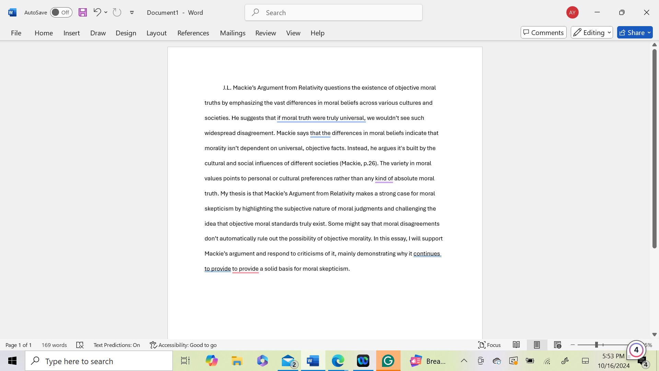This screenshot has width=659, height=371.
Task: Expand Customize Quick Access Toolbar dropdown
Action: click(132, 12)
